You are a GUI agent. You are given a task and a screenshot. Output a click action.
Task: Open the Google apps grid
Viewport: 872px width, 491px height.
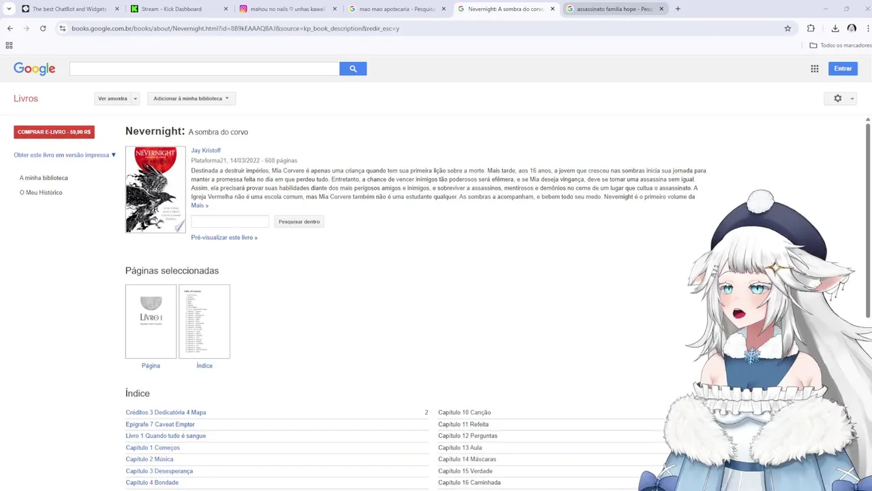coord(814,69)
